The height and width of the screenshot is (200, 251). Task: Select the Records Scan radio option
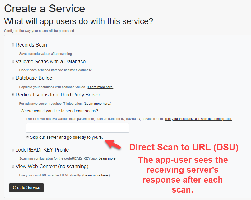coord(13,45)
